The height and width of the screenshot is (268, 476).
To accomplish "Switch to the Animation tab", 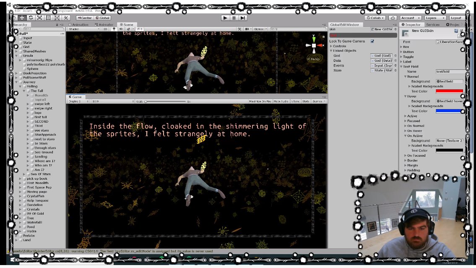I will point(78,25).
